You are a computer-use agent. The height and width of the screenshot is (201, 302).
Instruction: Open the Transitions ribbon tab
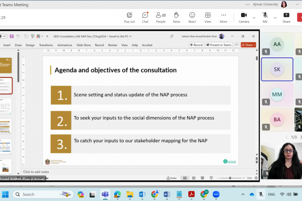click(x=45, y=45)
